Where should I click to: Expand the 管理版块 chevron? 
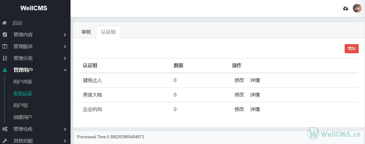click(65, 47)
